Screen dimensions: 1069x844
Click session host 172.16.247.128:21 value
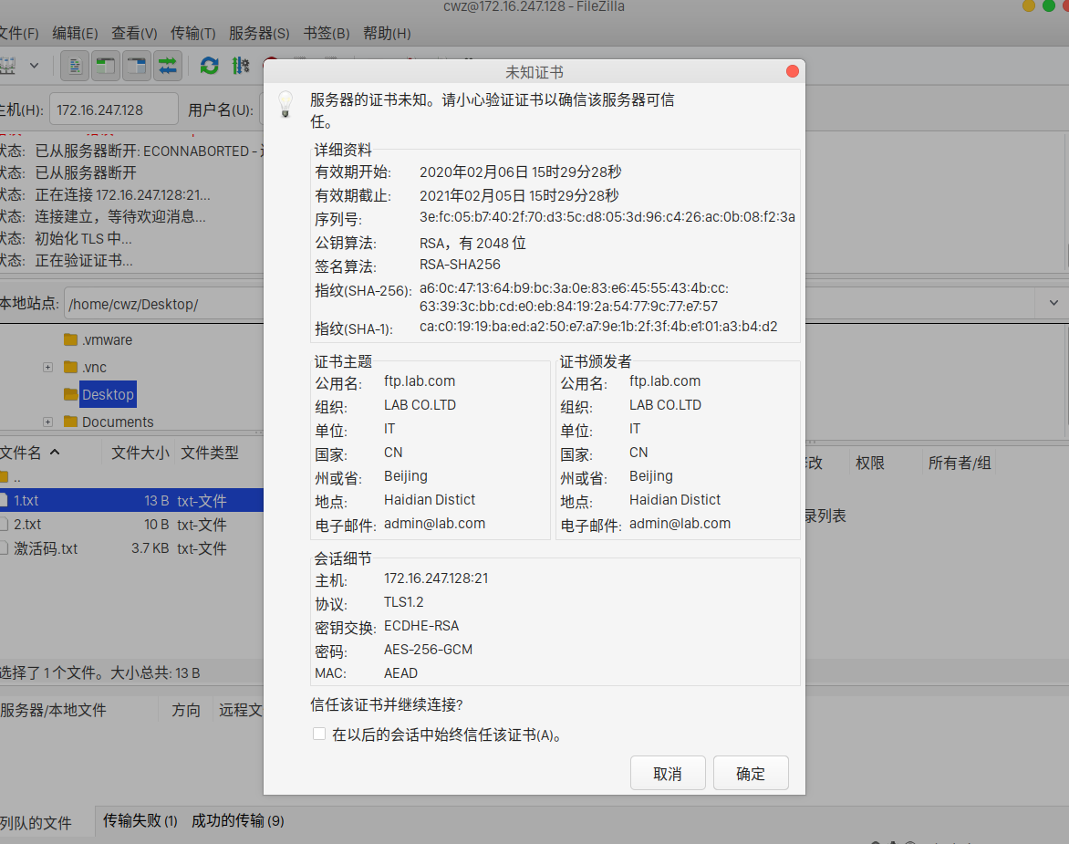point(436,578)
